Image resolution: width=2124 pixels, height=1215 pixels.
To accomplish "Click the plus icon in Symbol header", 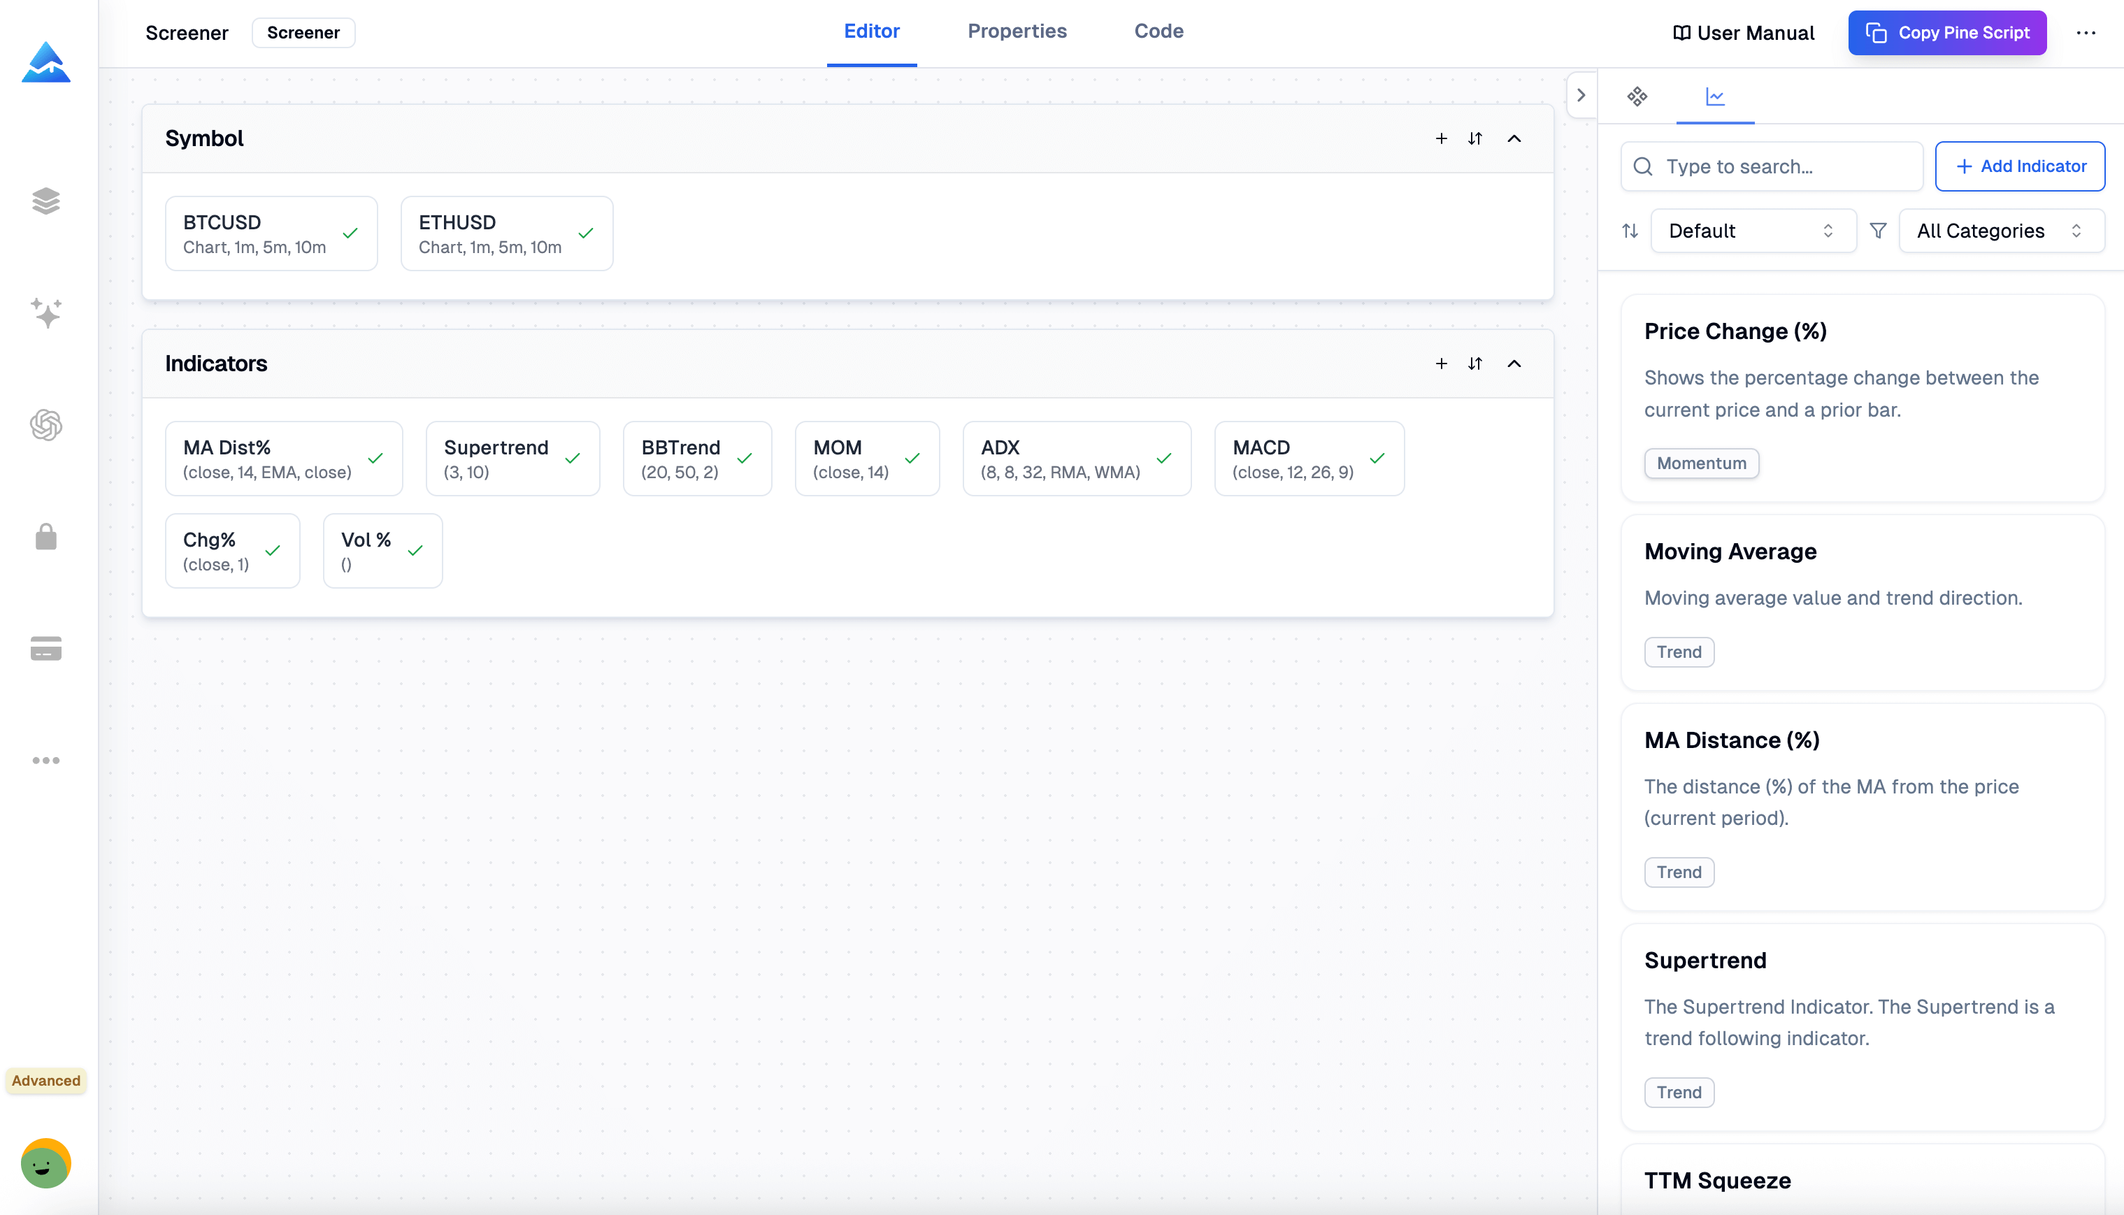I will (x=1440, y=138).
